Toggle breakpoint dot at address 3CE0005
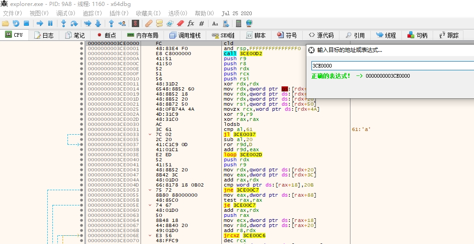This screenshot has height=244, width=474. click(x=81, y=53)
